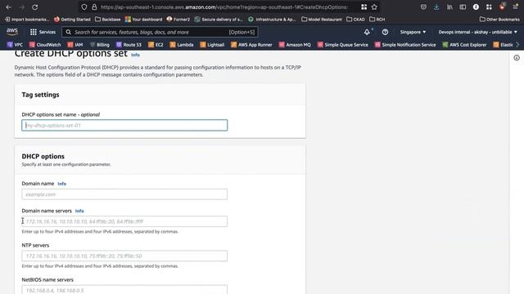Click the AWS logo home icon
524x294 pixels.
pyautogui.click(x=12, y=32)
